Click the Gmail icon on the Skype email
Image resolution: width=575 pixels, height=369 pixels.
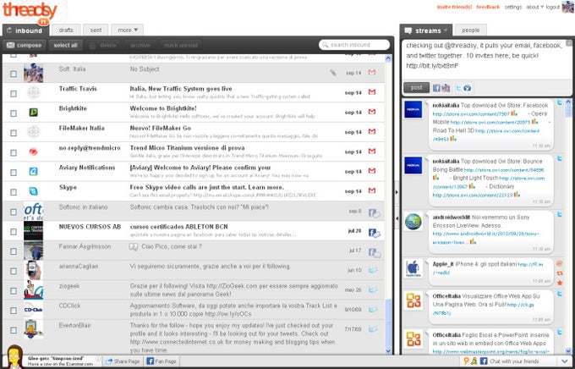(x=372, y=190)
